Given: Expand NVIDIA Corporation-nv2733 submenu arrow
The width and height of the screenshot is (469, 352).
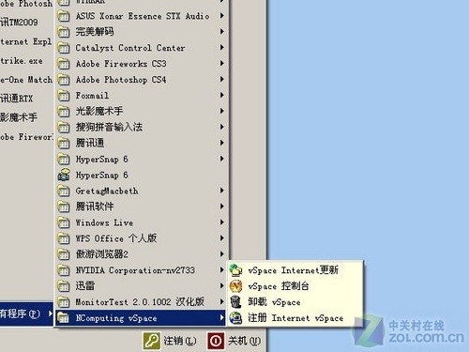Looking at the screenshot, I should click(221, 269).
